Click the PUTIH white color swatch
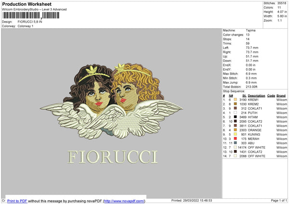Image resolution: width=289 pixels, height=204 pixels. tap(235, 113)
